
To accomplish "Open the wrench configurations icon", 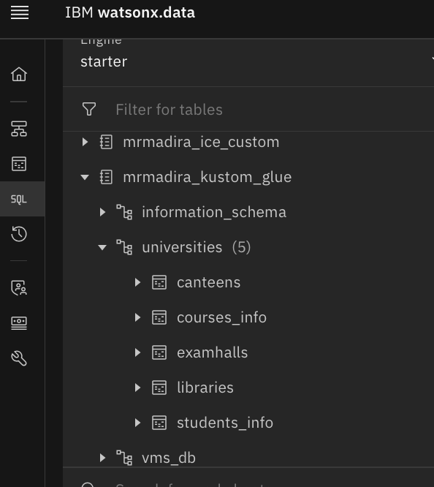I will click(x=19, y=358).
